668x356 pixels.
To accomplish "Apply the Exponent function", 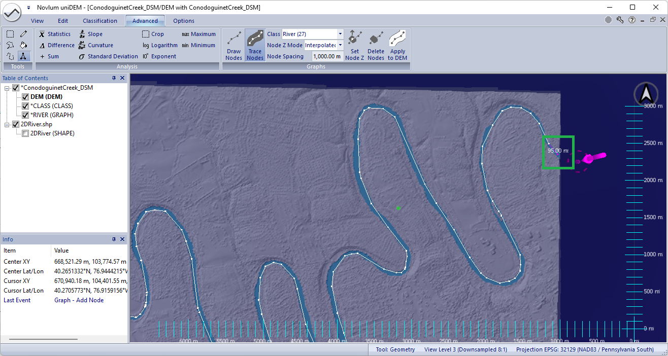I will (x=159, y=56).
